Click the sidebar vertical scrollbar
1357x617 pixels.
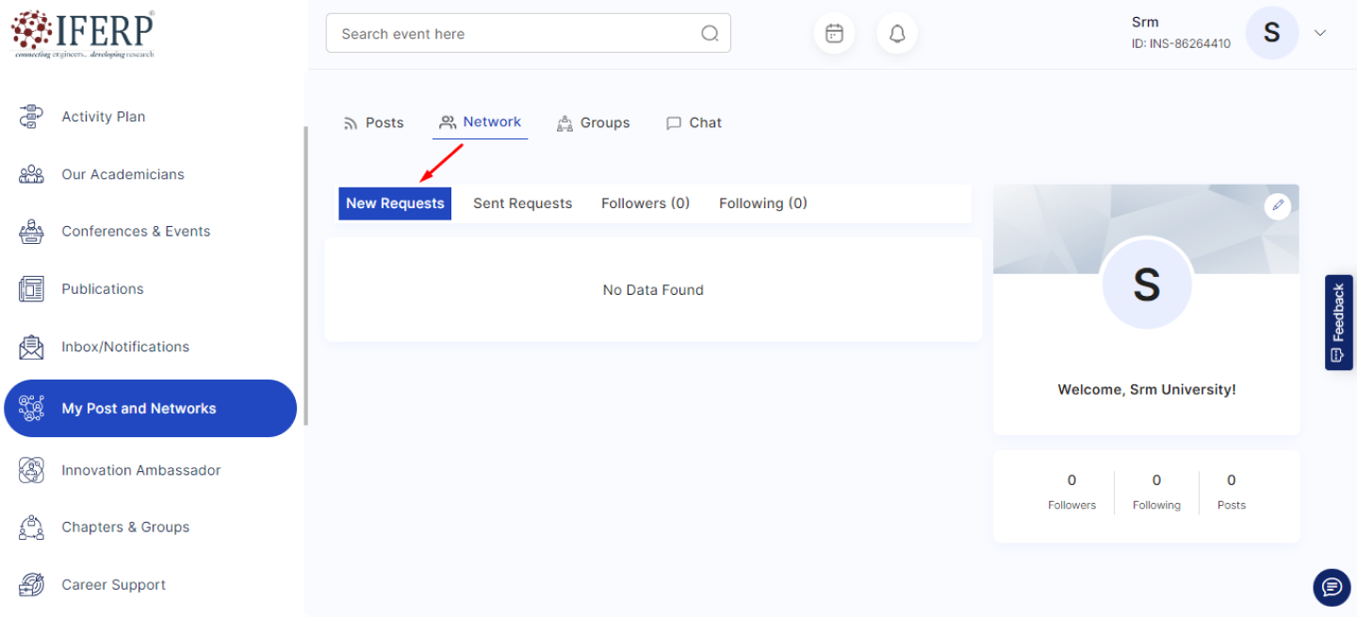coord(304,273)
